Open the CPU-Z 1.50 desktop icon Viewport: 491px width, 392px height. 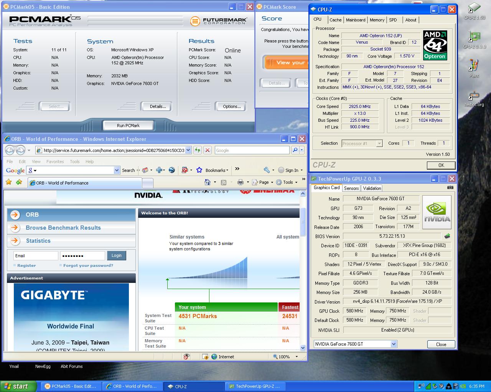474,11
